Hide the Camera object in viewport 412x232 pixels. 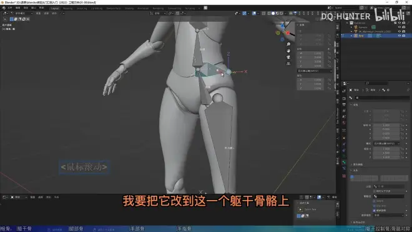(x=399, y=27)
